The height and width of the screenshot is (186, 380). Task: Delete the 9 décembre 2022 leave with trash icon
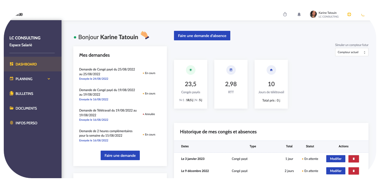(354, 171)
